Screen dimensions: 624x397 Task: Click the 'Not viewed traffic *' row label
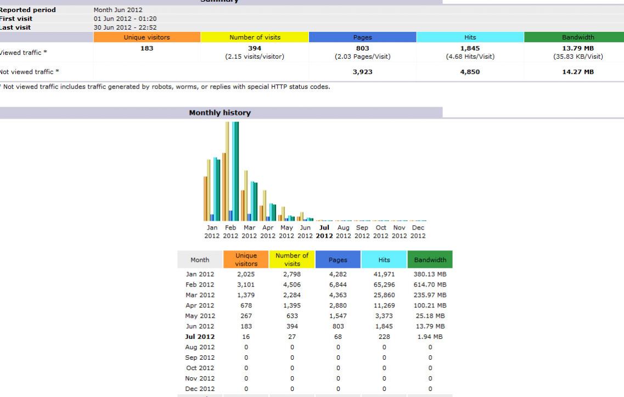coord(30,72)
